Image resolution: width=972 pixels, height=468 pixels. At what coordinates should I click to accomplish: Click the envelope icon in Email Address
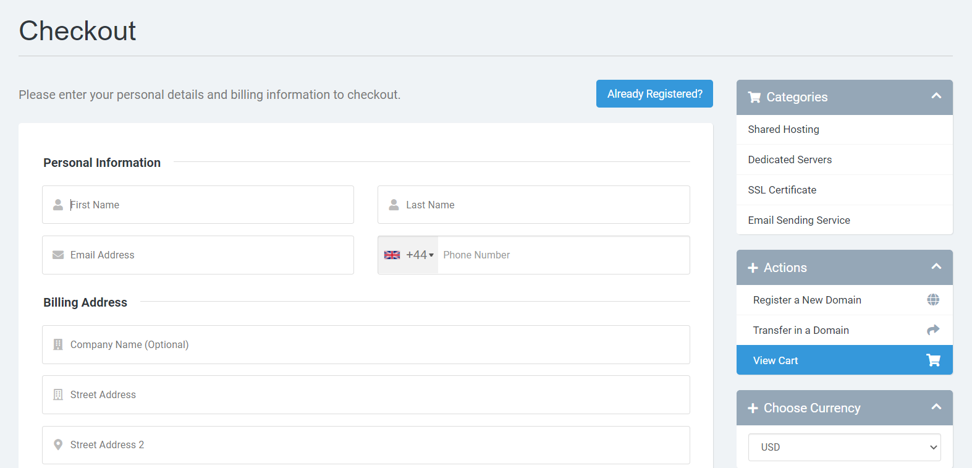click(x=58, y=255)
